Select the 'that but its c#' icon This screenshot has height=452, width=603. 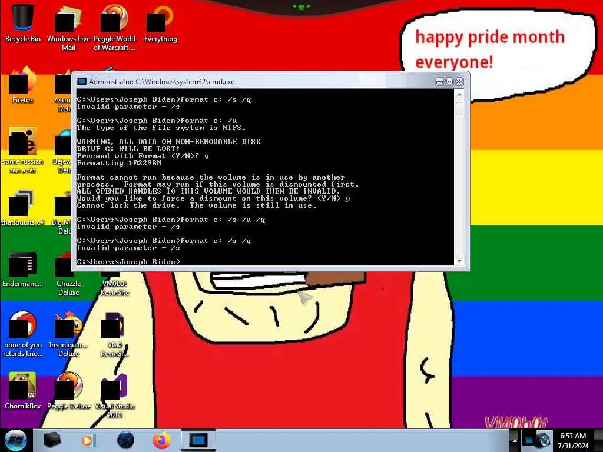click(23, 208)
